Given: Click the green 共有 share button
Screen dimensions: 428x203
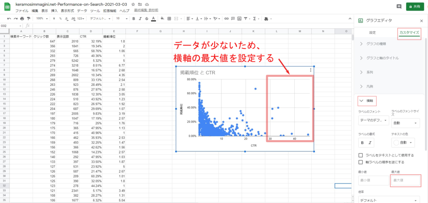Looking at the screenshot, I should (415, 7).
